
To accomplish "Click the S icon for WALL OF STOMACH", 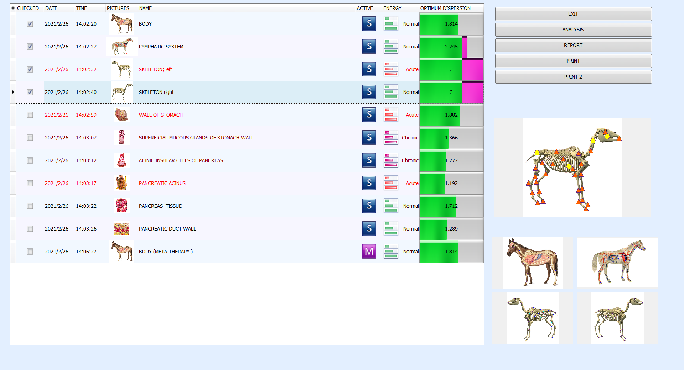I will click(x=369, y=115).
